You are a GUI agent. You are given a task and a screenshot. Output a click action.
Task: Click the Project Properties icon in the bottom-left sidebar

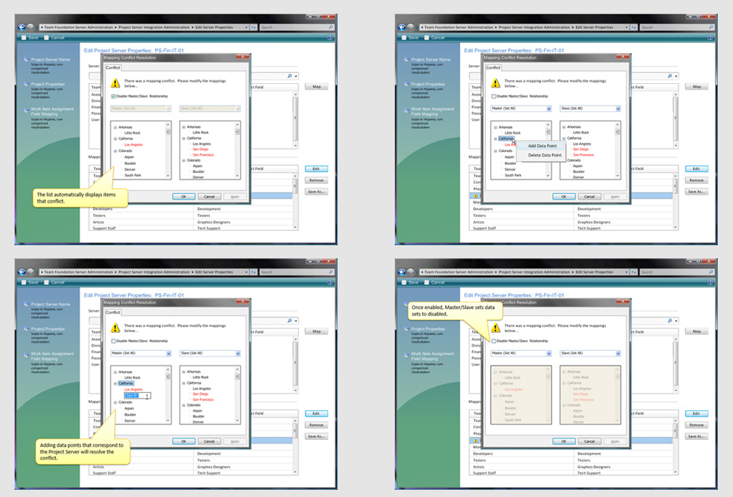pos(25,329)
